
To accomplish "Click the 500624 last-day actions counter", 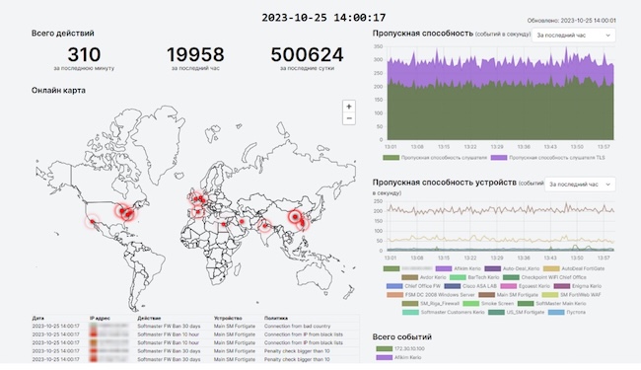I will [x=307, y=54].
